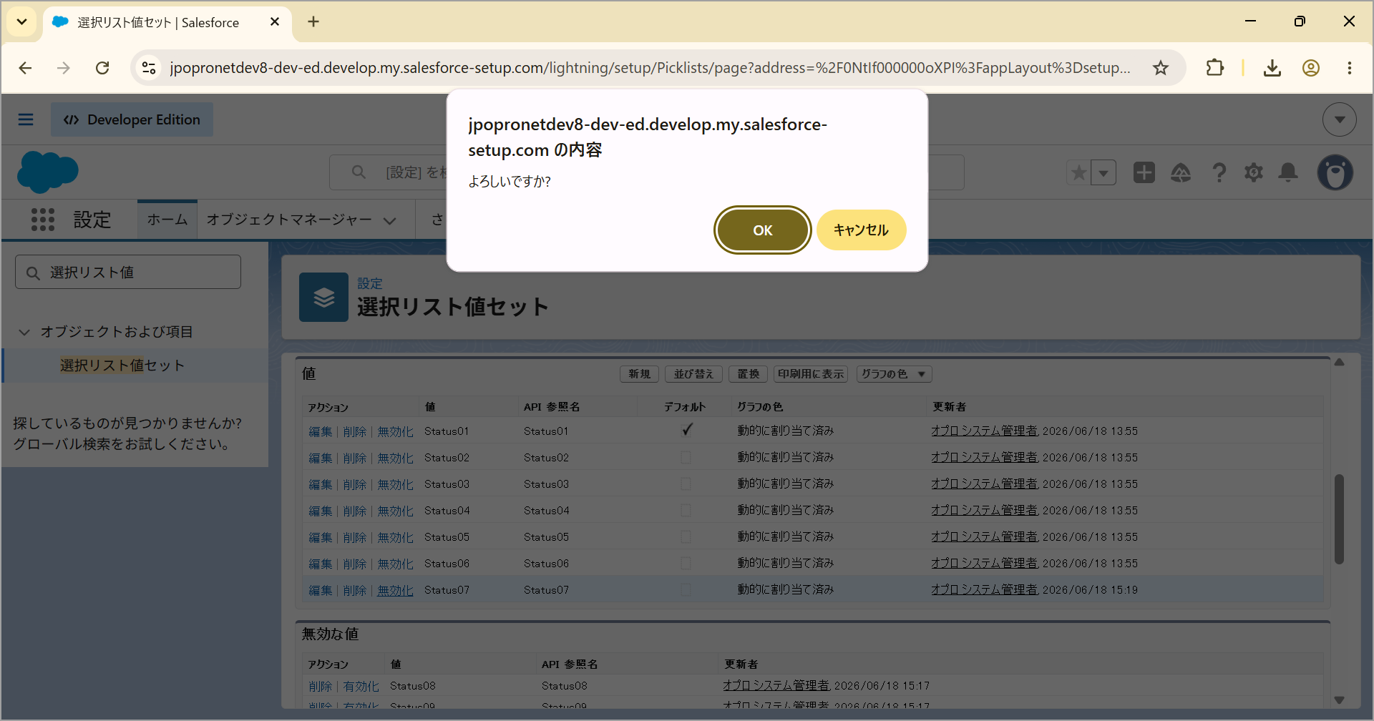
Task: Toggle the default checkbox for Status06
Action: [686, 563]
